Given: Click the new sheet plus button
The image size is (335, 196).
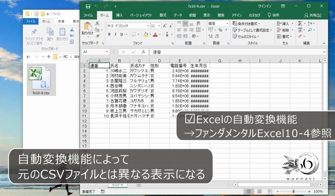Looking at the screenshot, I should [138, 184].
